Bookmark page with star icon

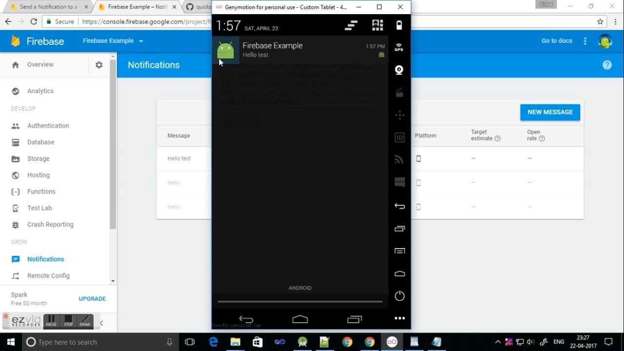coord(600,21)
